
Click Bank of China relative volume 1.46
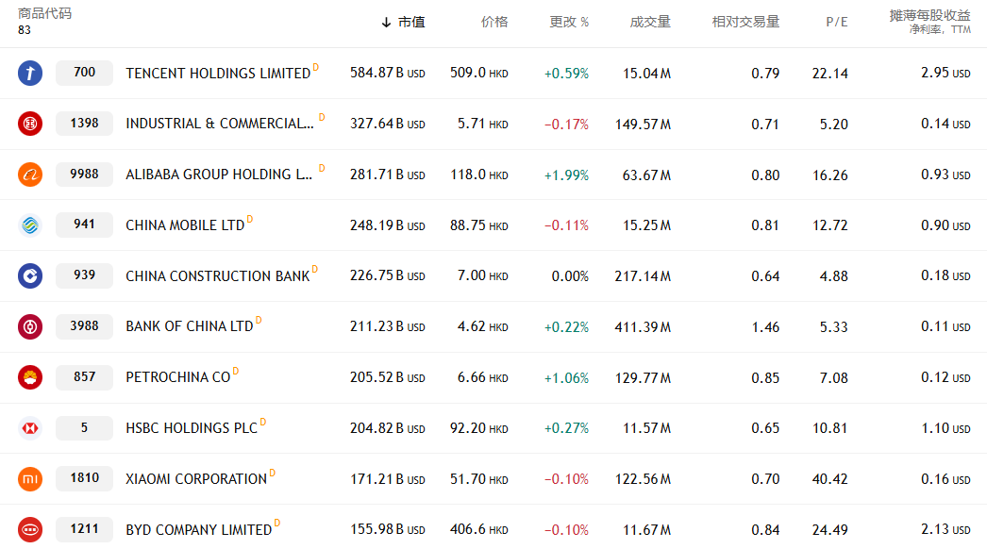pos(765,327)
